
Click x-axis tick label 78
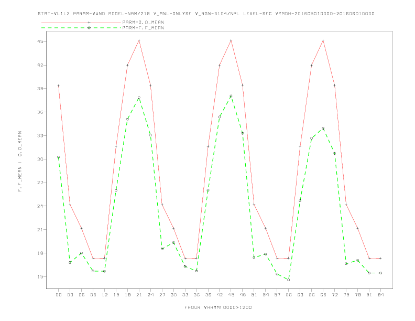357,295
